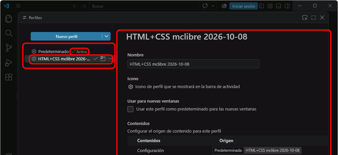Toggle the bottom panel layout icon
The image size is (338, 155).
click(x=279, y=6)
